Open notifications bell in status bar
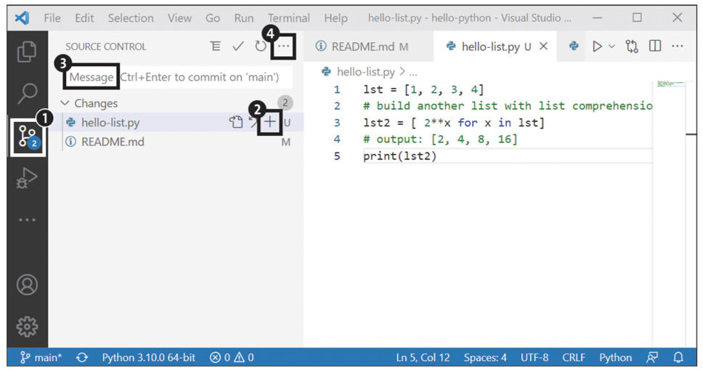 678,357
